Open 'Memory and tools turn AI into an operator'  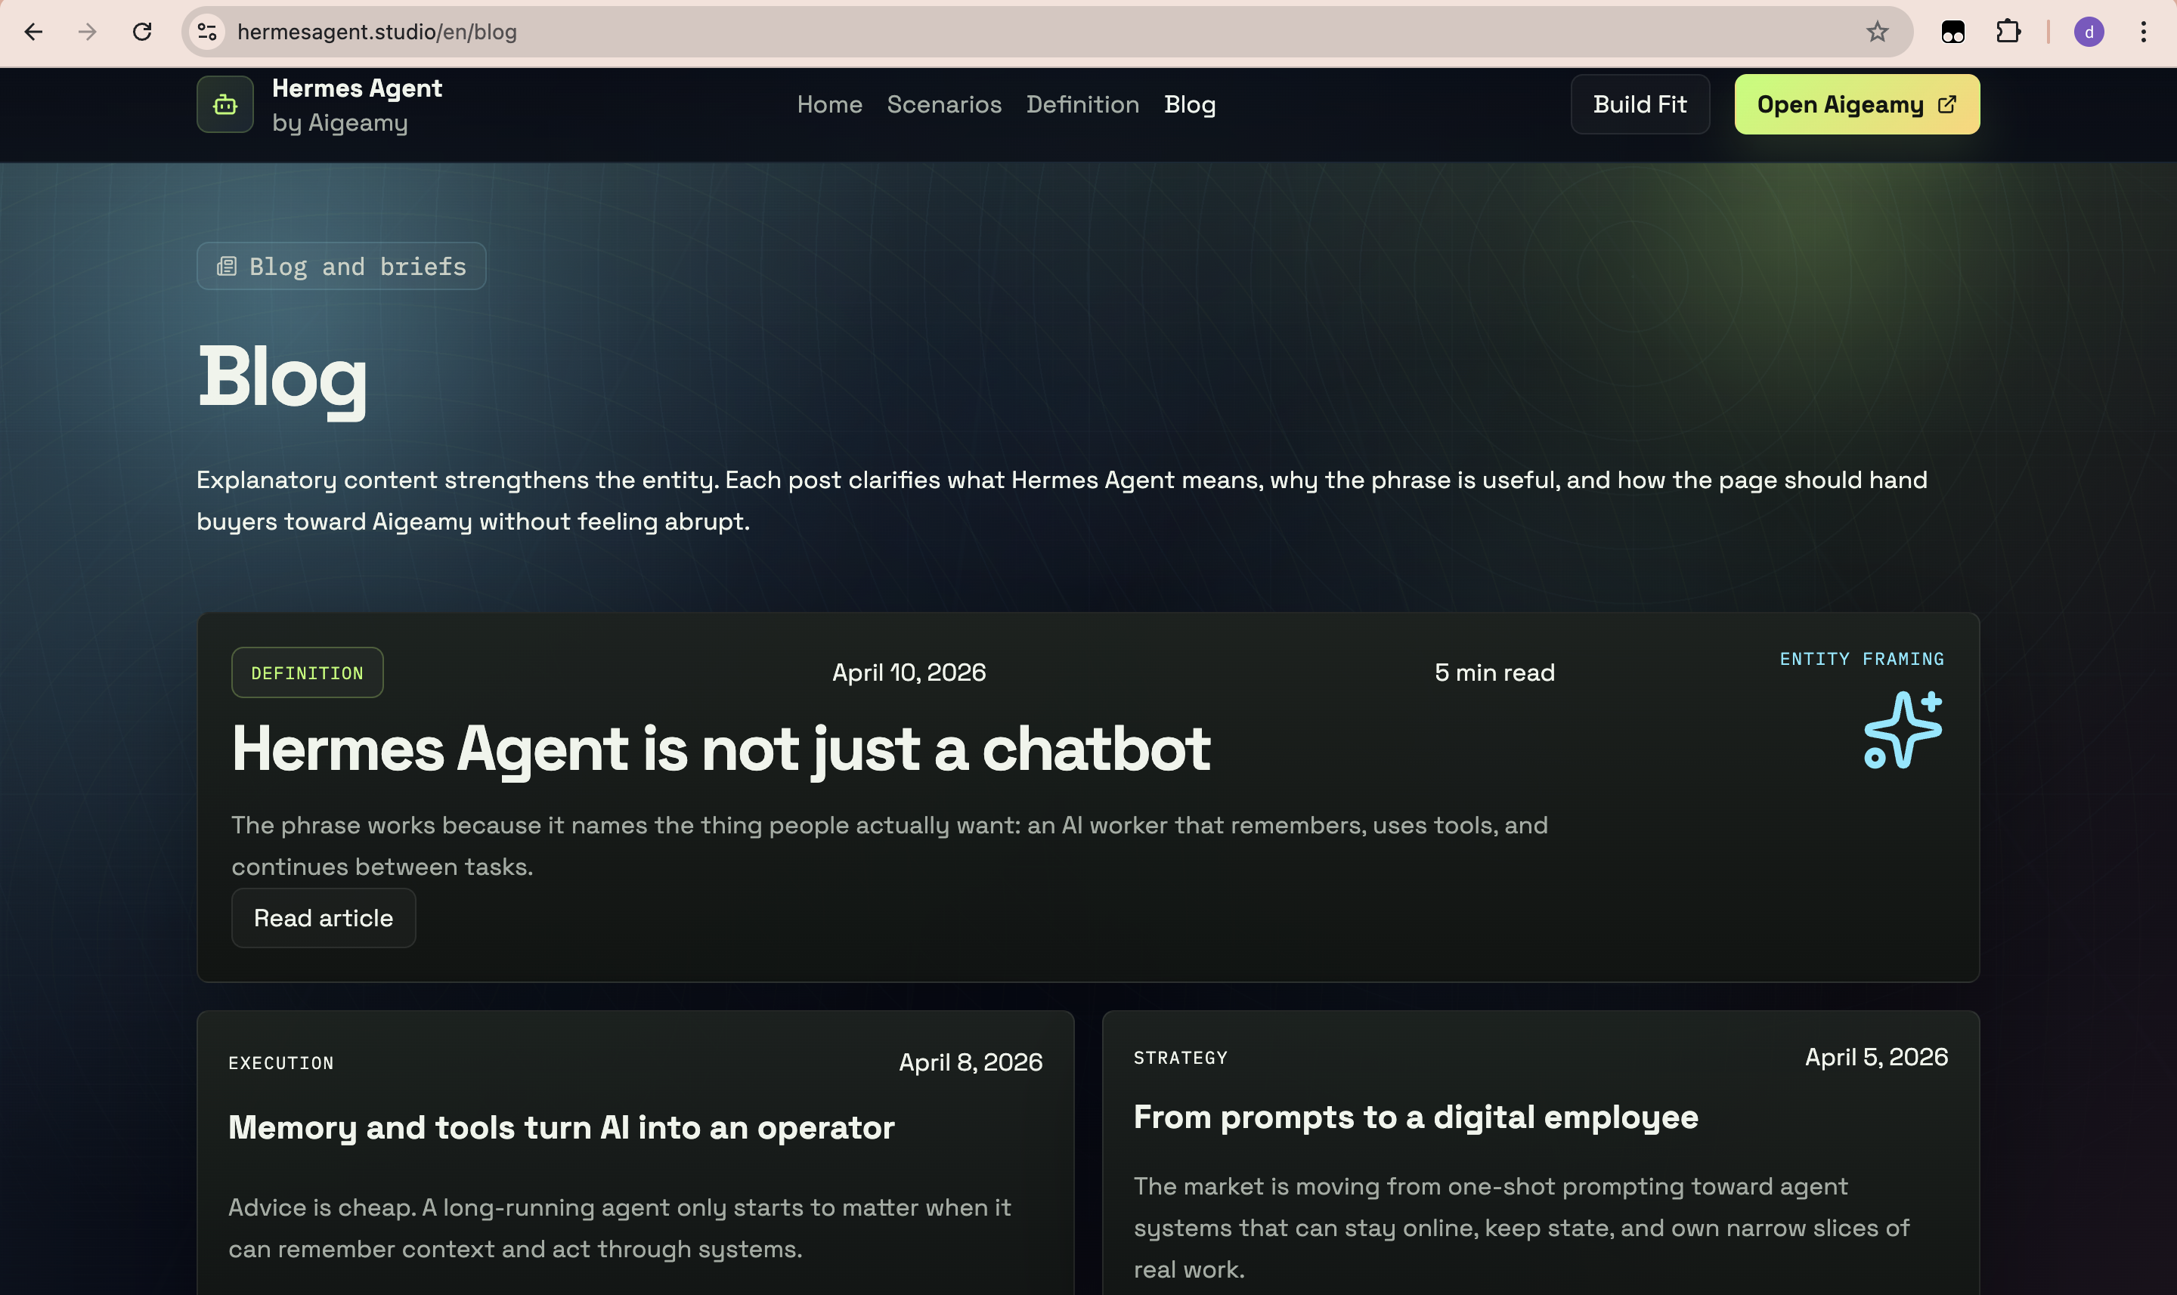coord(562,1128)
